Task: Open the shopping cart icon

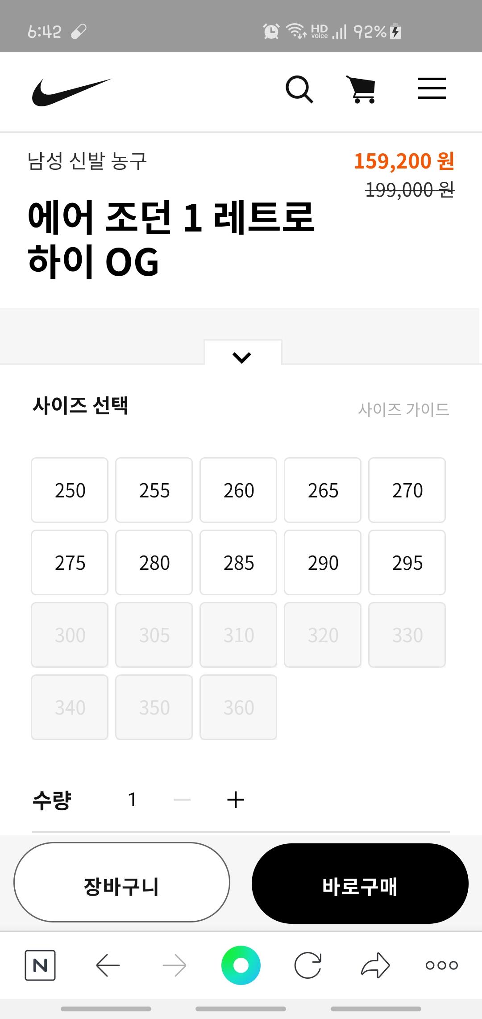Action: tap(361, 89)
